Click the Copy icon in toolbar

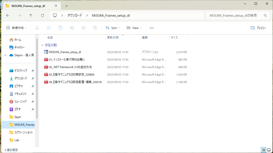point(49,28)
